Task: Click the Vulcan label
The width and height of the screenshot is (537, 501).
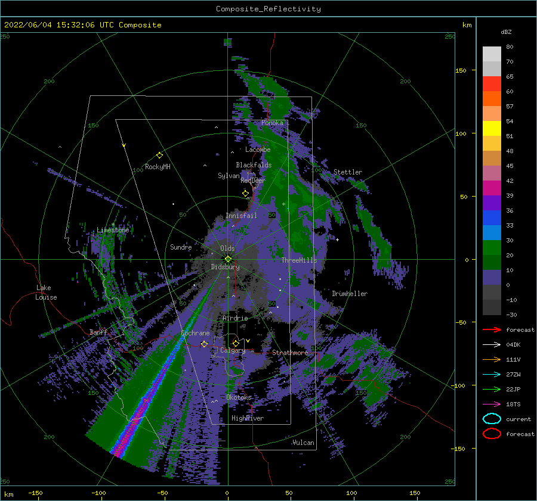Action: click(303, 443)
